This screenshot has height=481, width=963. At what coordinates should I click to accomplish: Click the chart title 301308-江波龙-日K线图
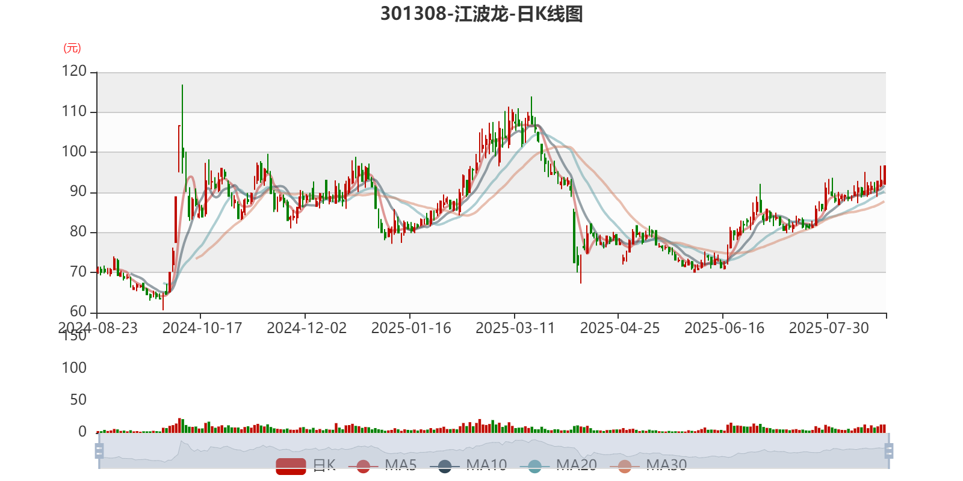(482, 13)
